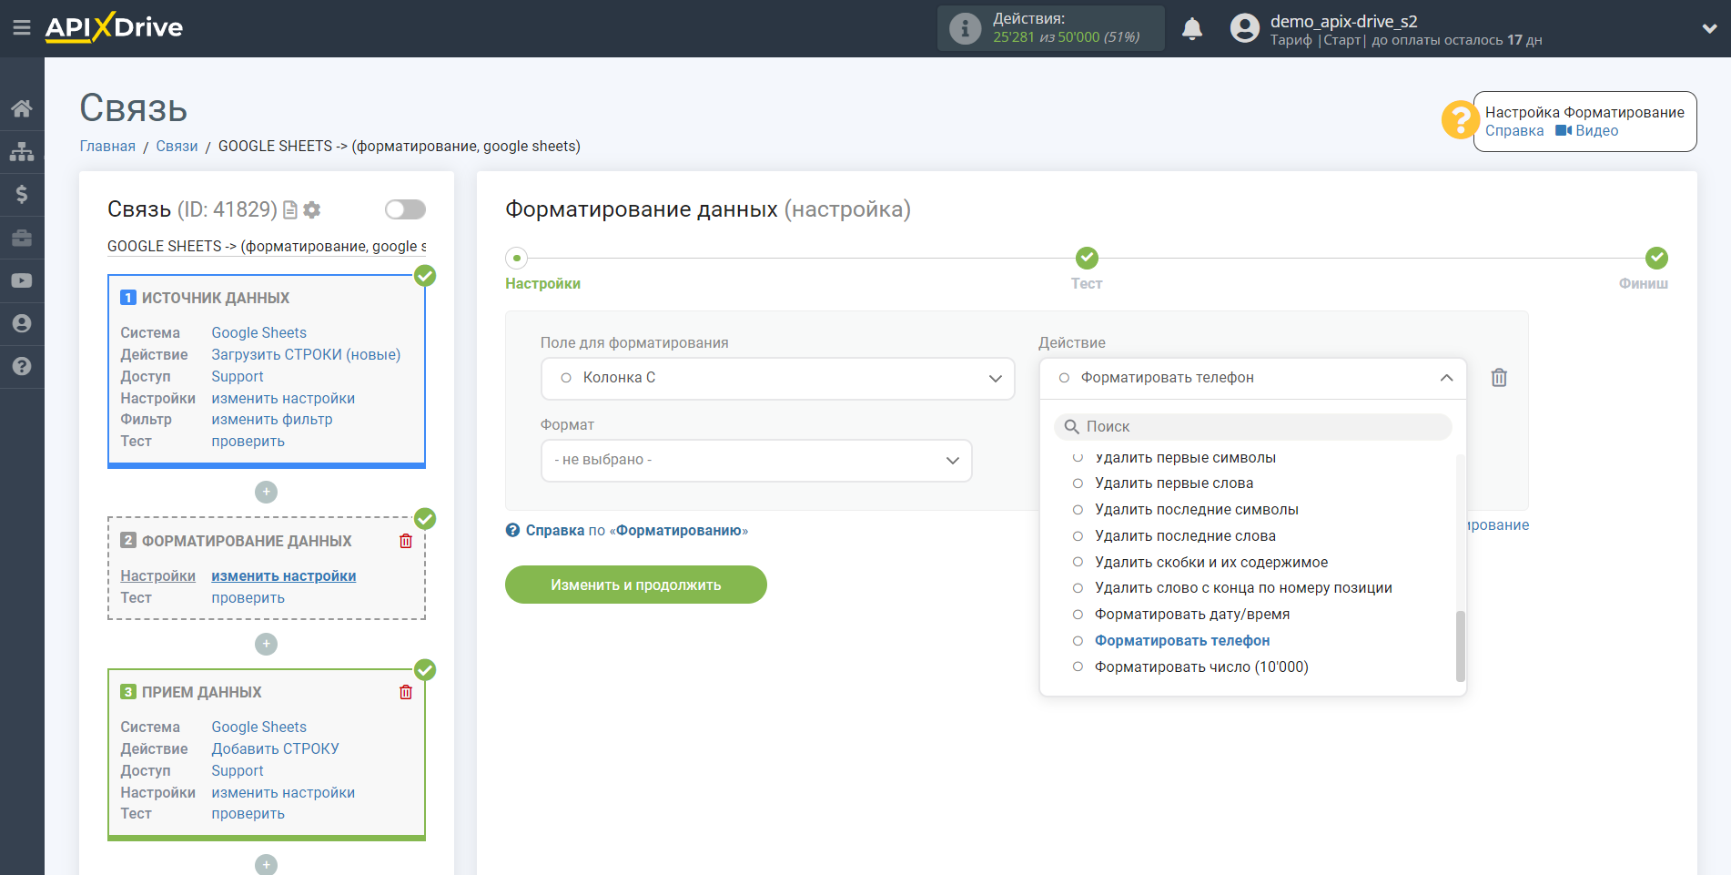1731x875 pixels.
Task: Open the Главная breadcrumb
Action: point(107,147)
